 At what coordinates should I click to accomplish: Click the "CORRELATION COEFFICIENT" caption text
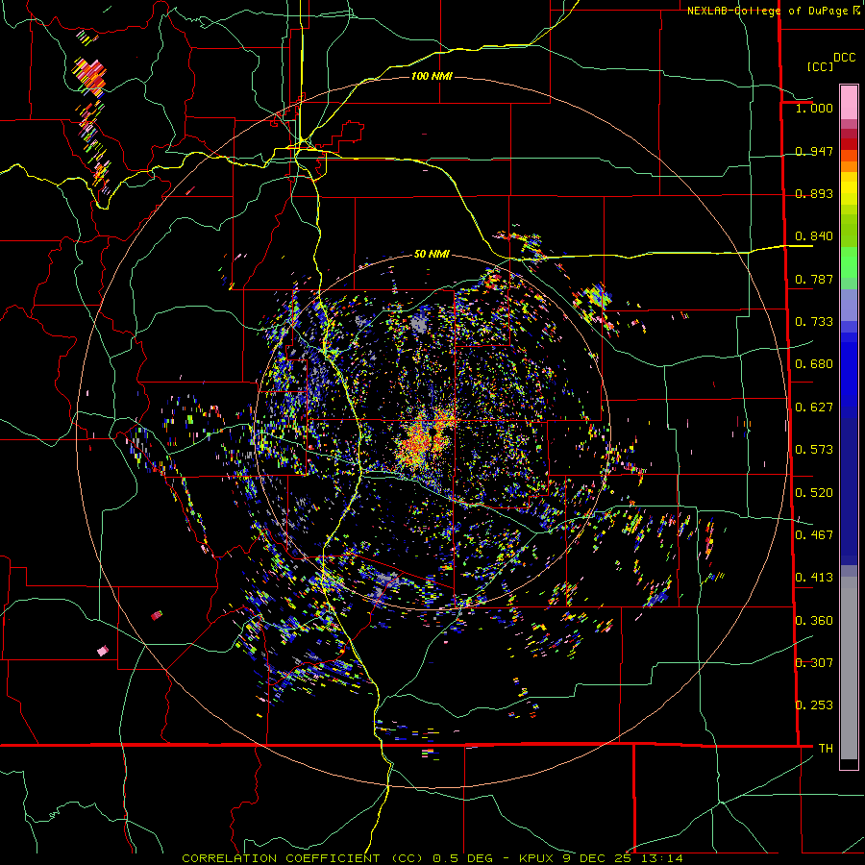tap(281, 858)
